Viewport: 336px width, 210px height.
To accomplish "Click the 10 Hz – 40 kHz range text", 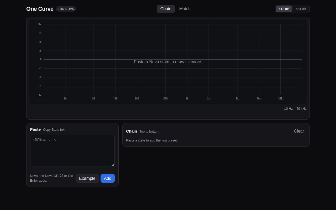I will [295, 109].
